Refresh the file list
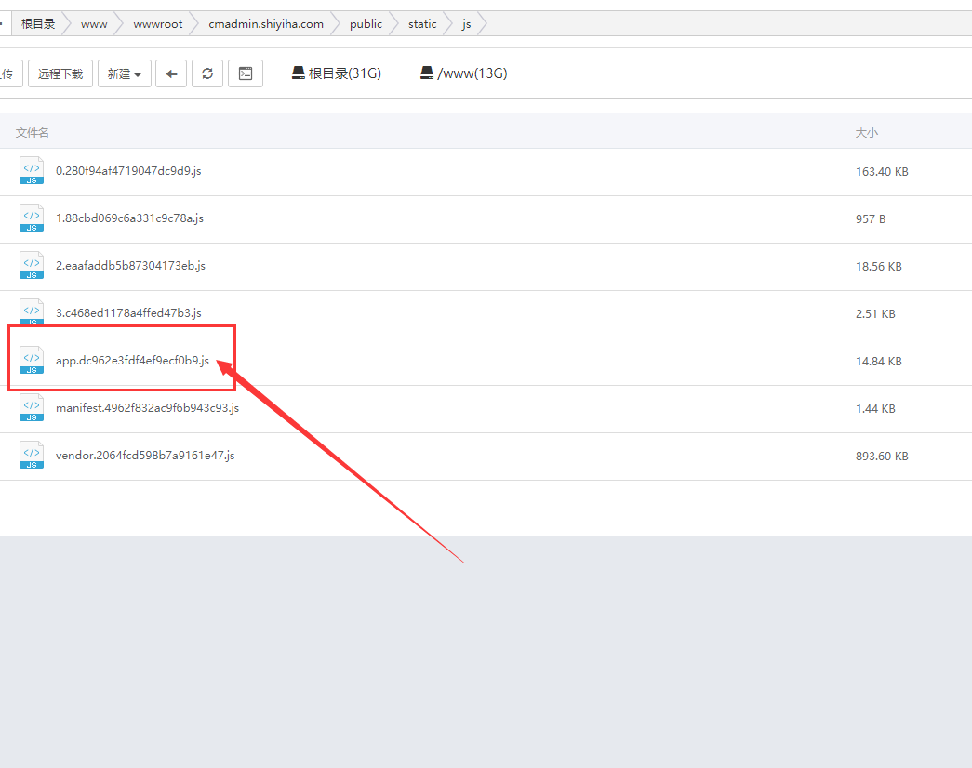The image size is (972, 768). (x=207, y=73)
